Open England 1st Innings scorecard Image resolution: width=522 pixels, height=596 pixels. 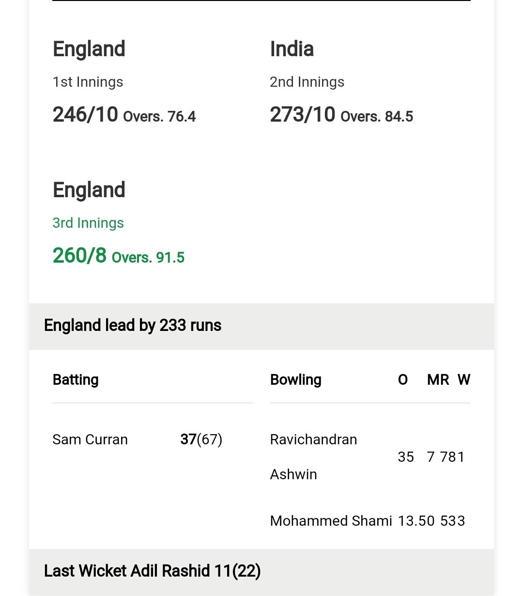click(88, 82)
